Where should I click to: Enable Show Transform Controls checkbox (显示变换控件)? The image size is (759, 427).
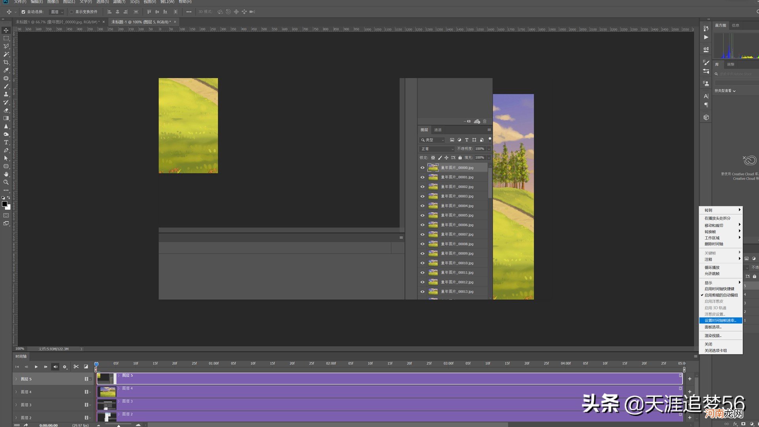tap(72, 12)
